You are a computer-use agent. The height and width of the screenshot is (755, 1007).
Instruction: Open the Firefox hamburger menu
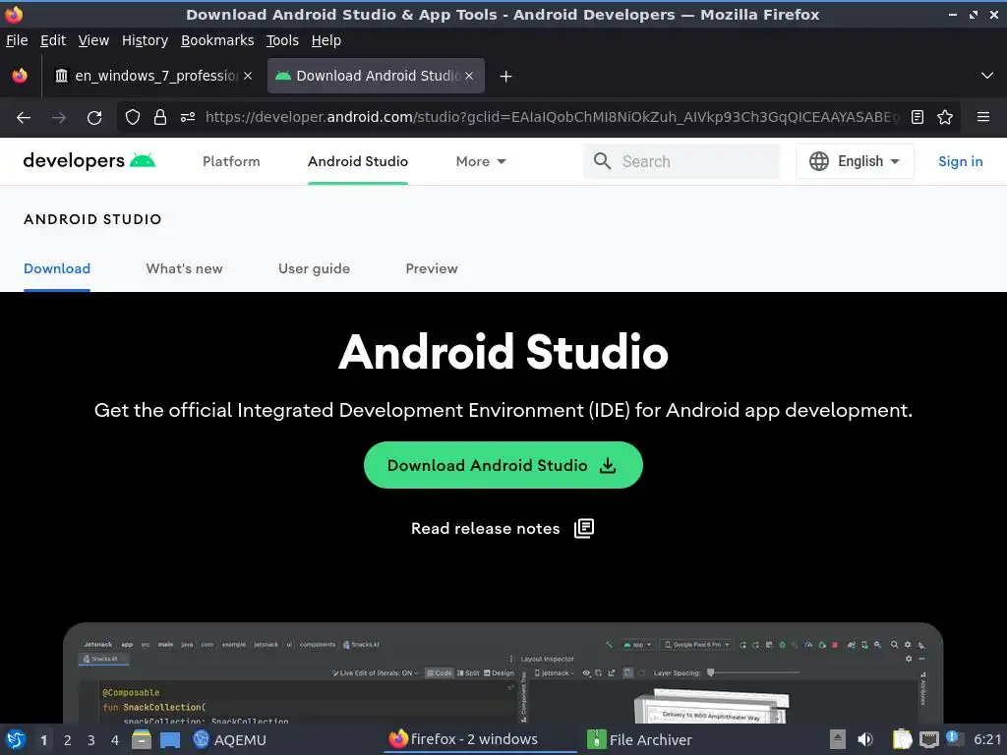(982, 117)
